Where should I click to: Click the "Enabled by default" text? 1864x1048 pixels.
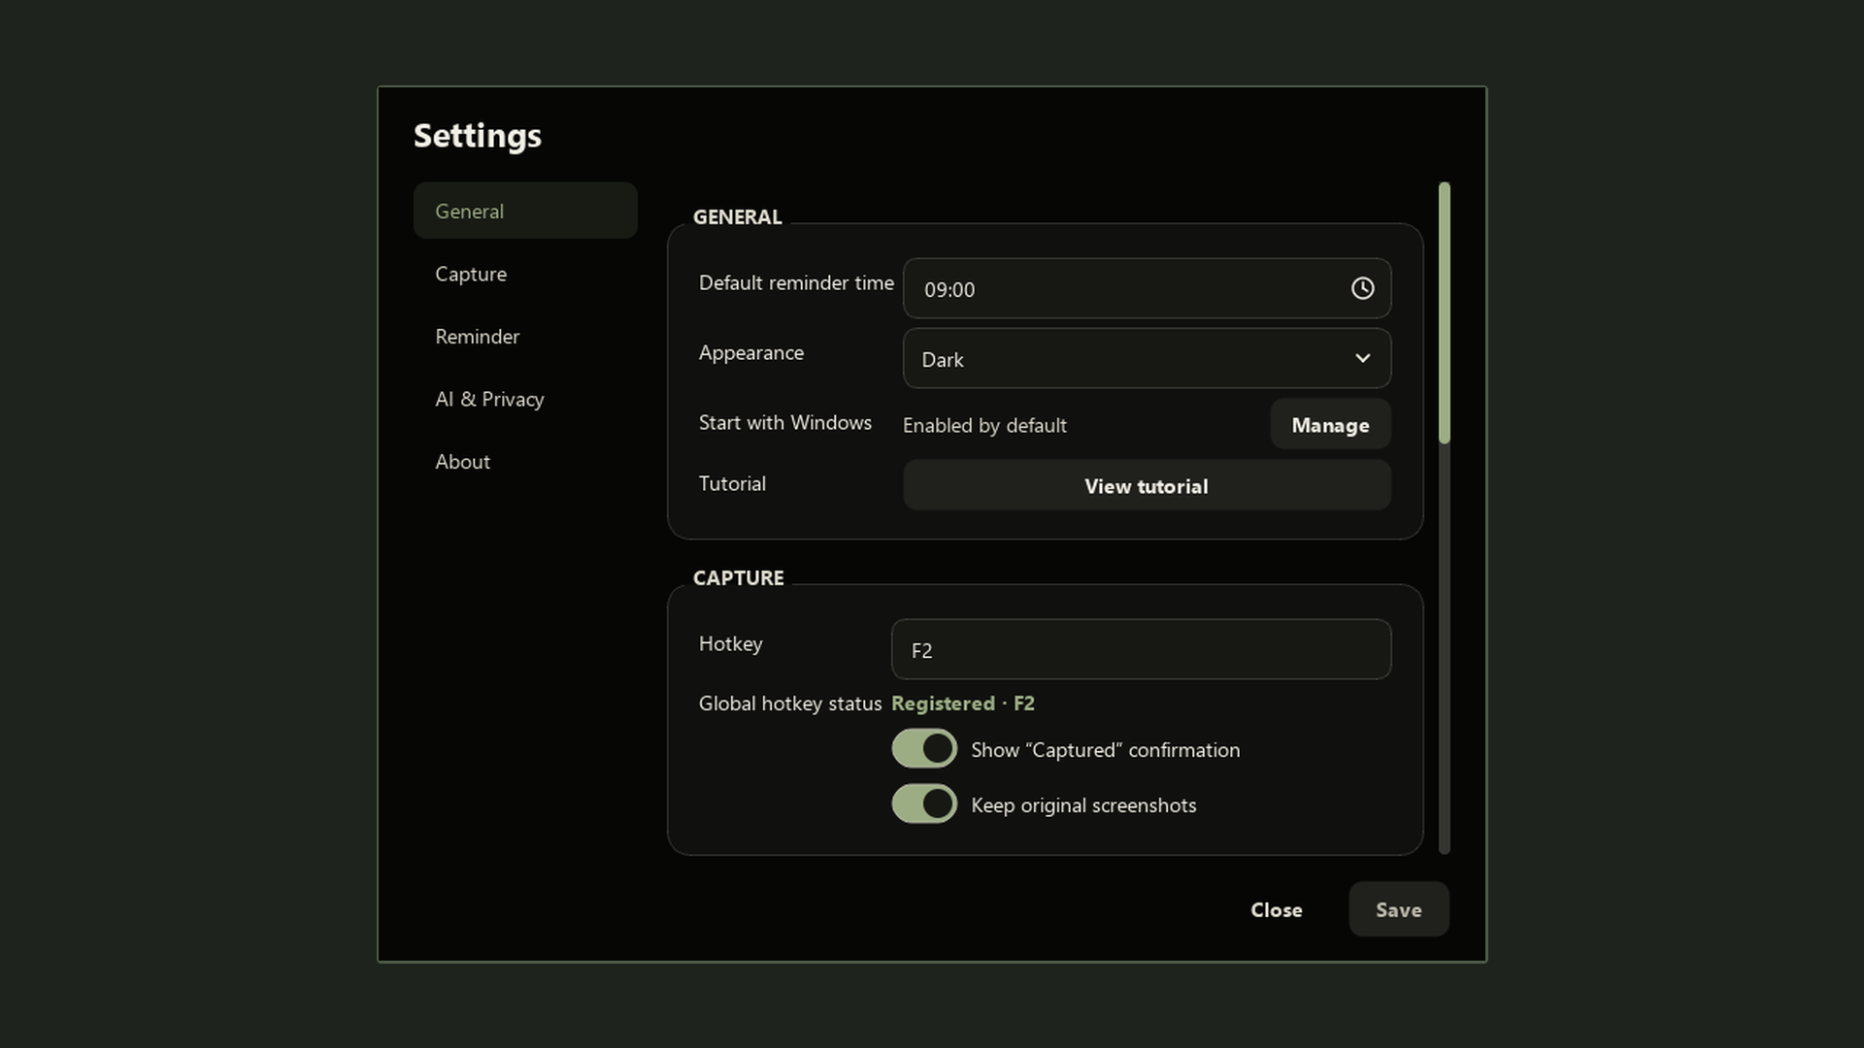(x=984, y=425)
